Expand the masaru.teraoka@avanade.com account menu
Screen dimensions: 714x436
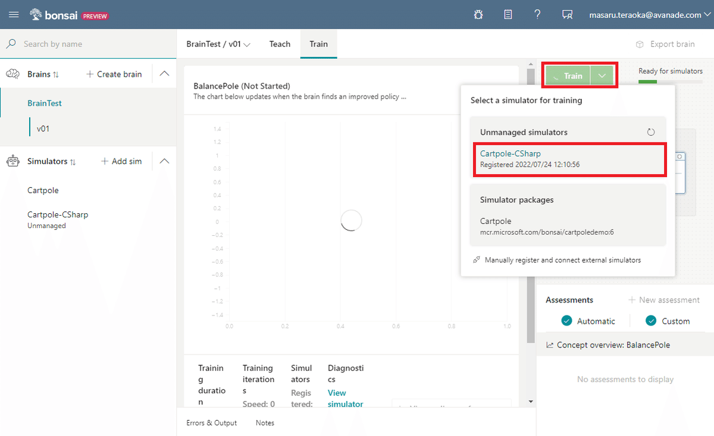pos(649,15)
